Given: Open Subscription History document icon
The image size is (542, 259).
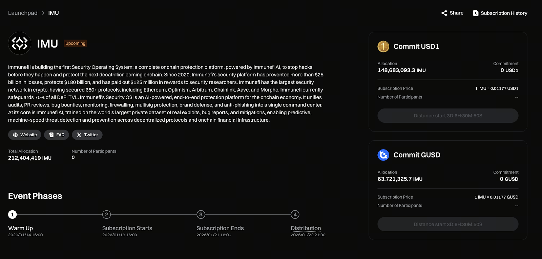Looking at the screenshot, I should [476, 13].
